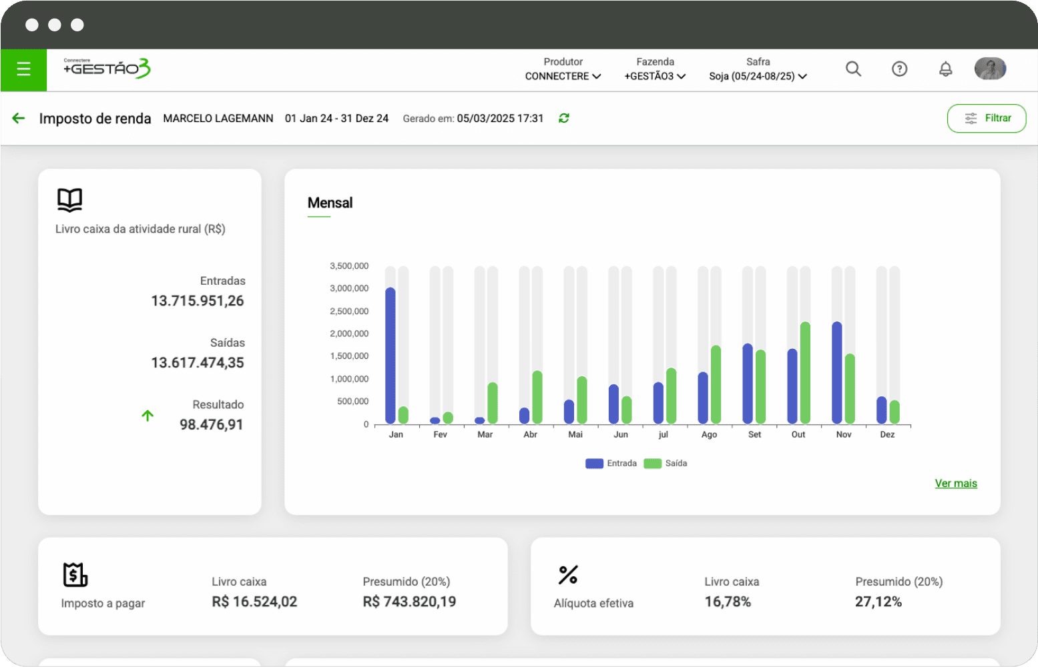Click the Imposto a pagar receipt icon
This screenshot has height=667, width=1038.
coord(75,574)
